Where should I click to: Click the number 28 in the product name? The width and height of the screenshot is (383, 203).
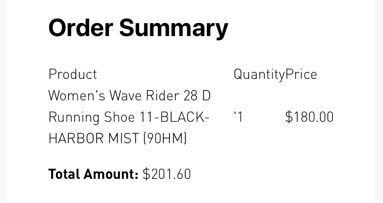tap(191, 96)
